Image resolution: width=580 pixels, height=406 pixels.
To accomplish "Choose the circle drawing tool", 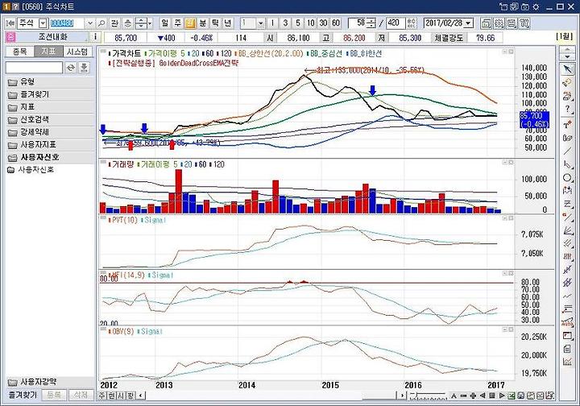I will pos(567,177).
